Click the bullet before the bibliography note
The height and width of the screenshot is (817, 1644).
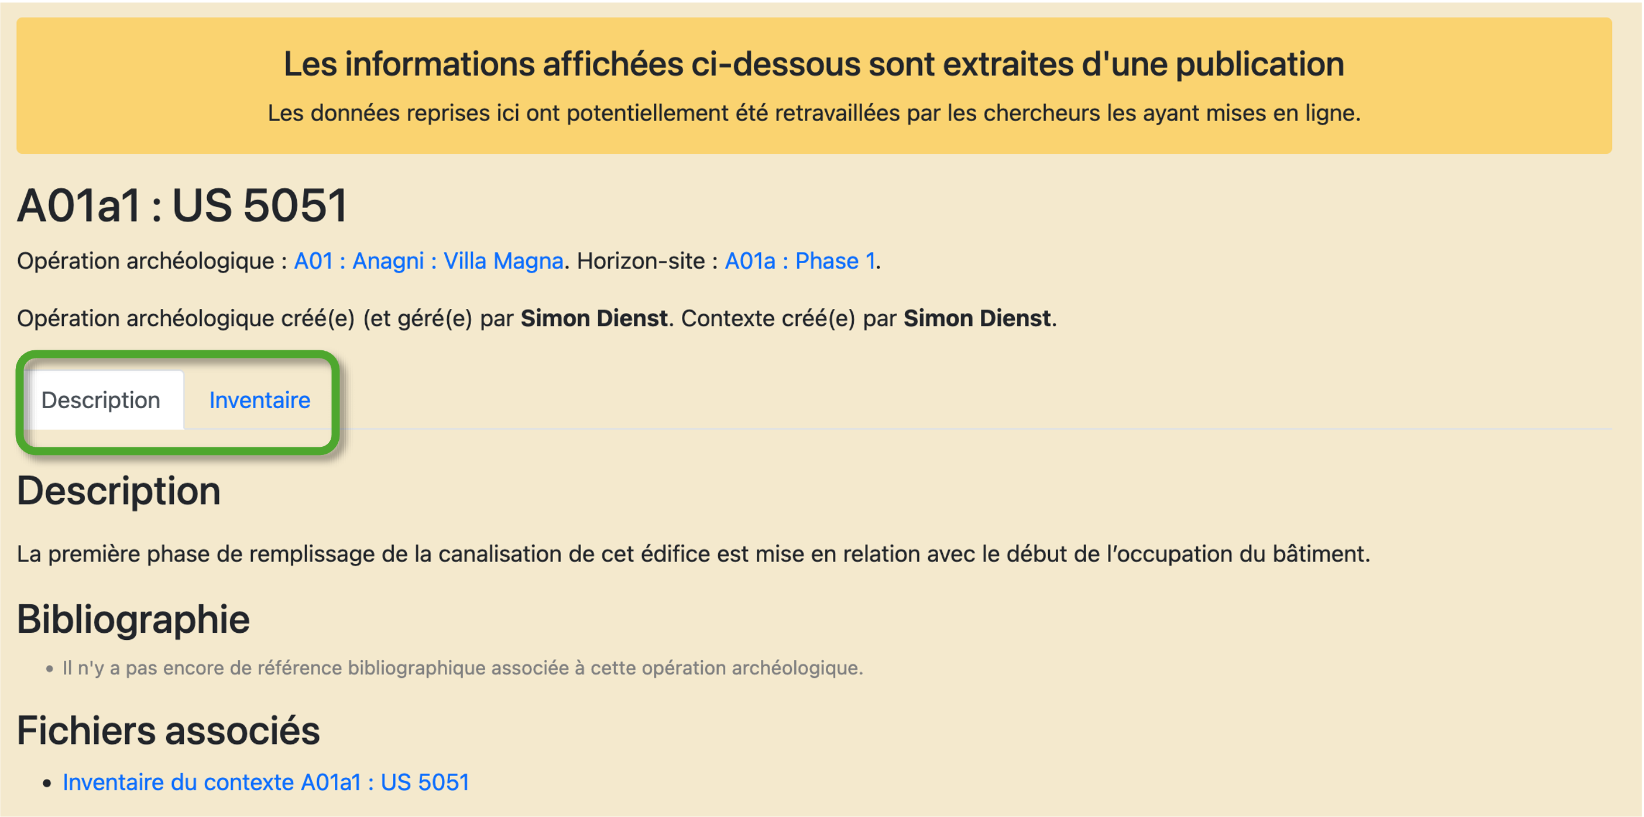(x=49, y=669)
